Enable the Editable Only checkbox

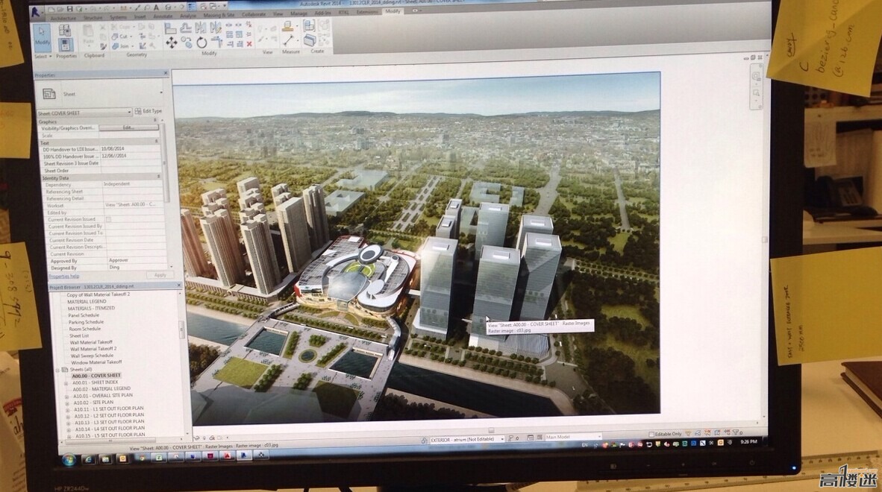tap(652, 434)
